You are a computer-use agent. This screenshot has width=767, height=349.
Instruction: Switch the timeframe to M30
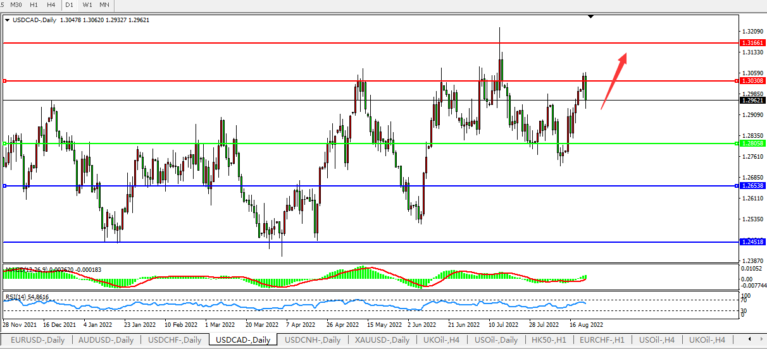[x=16, y=4]
